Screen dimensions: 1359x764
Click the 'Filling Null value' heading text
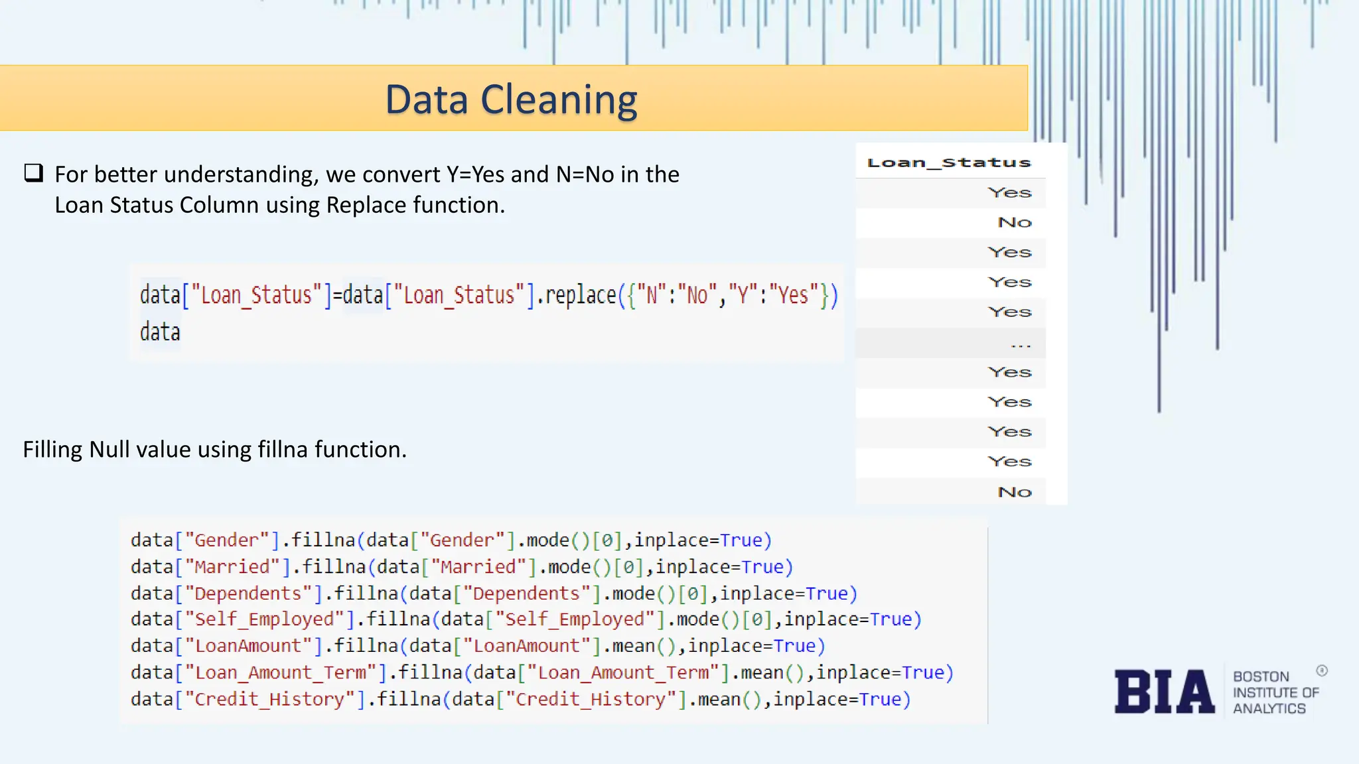coord(214,450)
